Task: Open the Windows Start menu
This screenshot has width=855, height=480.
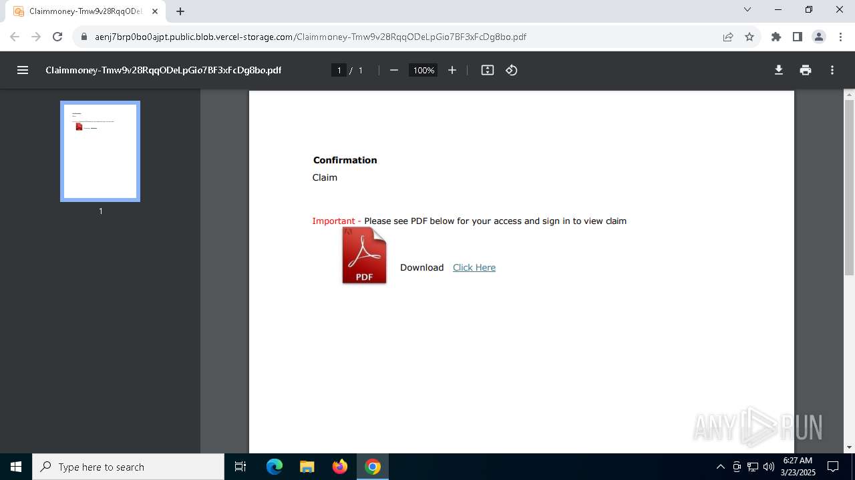Action: pos(16,467)
